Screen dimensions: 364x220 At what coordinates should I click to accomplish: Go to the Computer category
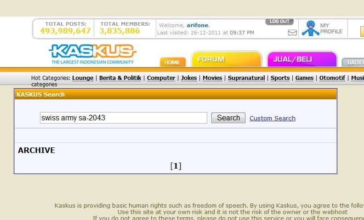click(x=161, y=78)
